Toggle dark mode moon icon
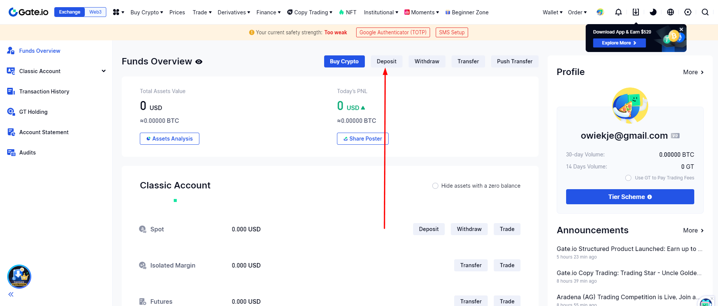The width and height of the screenshot is (718, 306). [653, 12]
